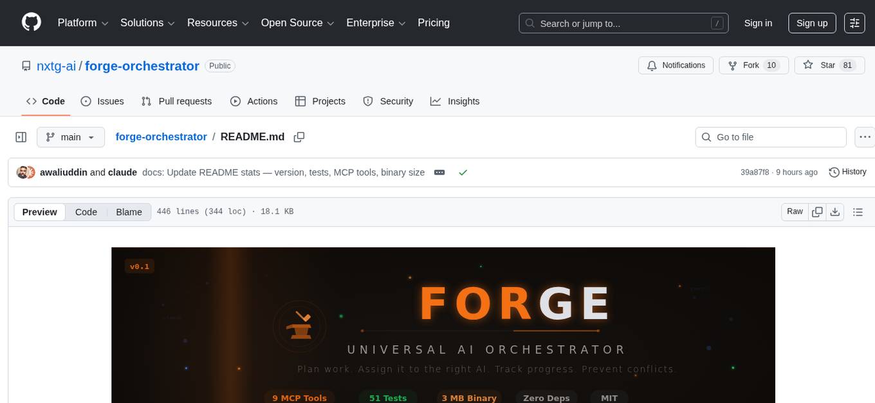
Task: Download the raw README file
Action: click(835, 211)
